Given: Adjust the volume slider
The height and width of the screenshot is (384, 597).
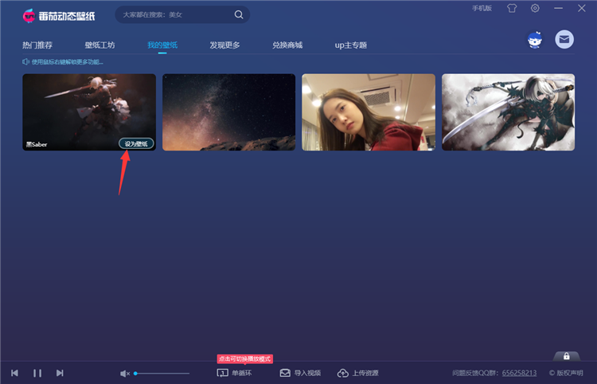Looking at the screenshot, I should click(162, 374).
